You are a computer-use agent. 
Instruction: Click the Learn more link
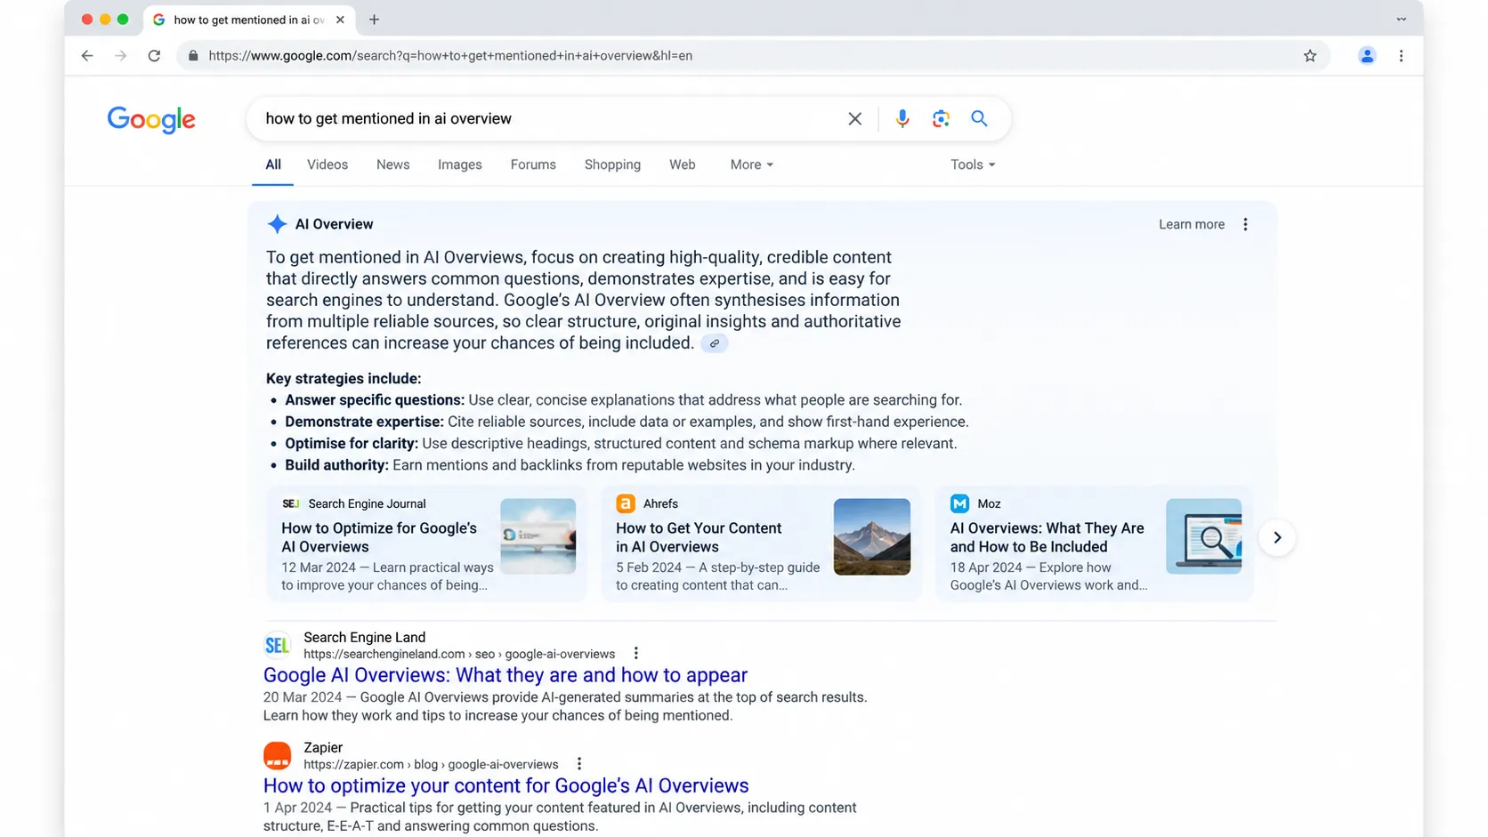(1191, 224)
